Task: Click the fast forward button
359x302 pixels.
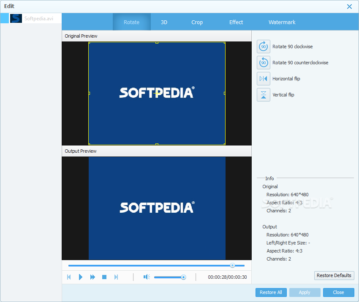Action: pyautogui.click(x=92, y=277)
